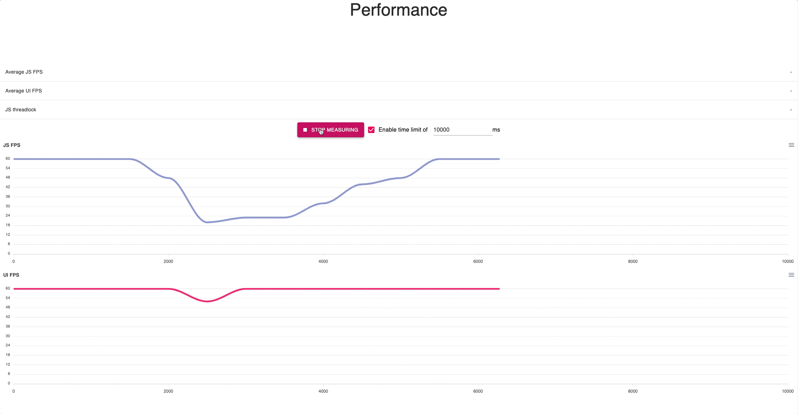Click the Stop Measuring button
Viewport: 798px width, 414px height.
pyautogui.click(x=334, y=129)
